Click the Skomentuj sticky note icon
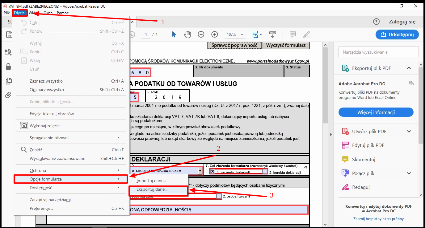Image resolution: width=425 pixels, height=228 pixels. tap(345, 159)
